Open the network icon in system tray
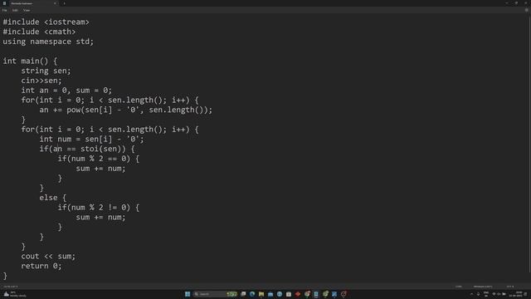The width and height of the screenshot is (531, 299). point(494,294)
